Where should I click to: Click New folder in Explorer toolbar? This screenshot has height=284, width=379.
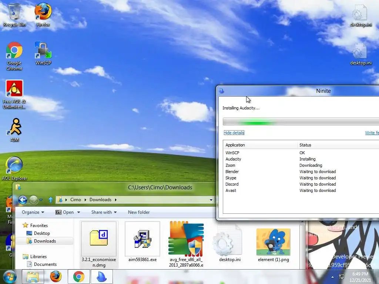(x=139, y=212)
